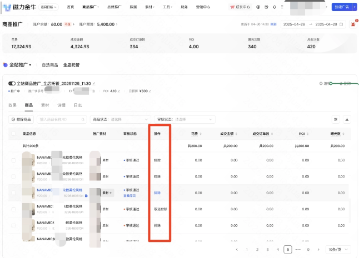Switch to 日志 tab
This screenshot has height=258, width=359.
(78, 105)
